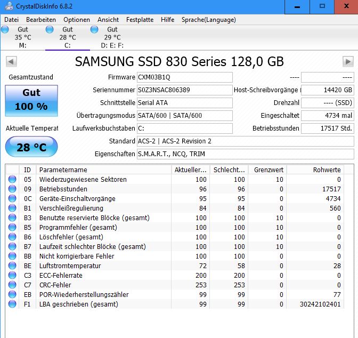The width and height of the screenshot is (358, 338).
Task: Click status orb of Wiederzugewiesene Sektoren row
Action: 12,179
